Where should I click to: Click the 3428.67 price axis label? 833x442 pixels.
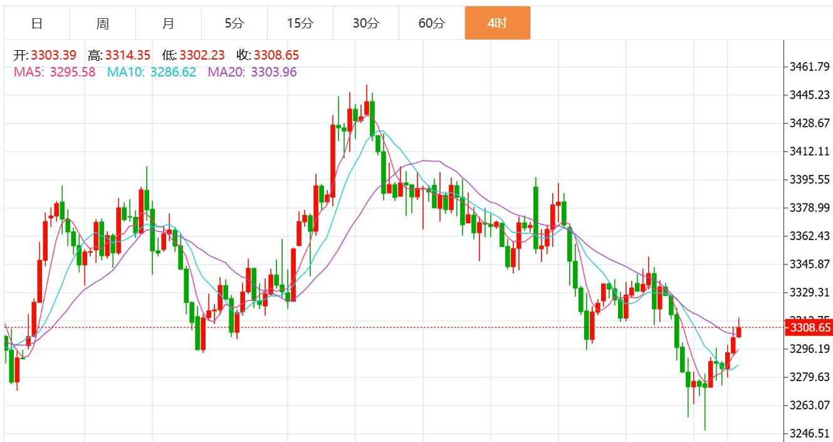(x=810, y=123)
